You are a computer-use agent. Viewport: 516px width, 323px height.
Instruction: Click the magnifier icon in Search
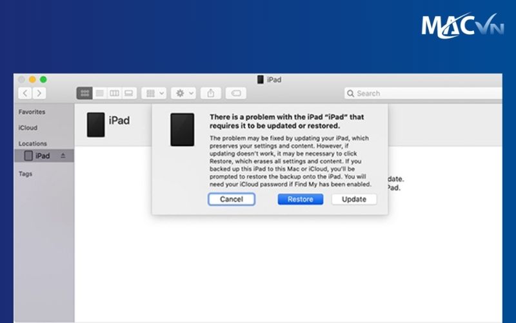pyautogui.click(x=351, y=94)
